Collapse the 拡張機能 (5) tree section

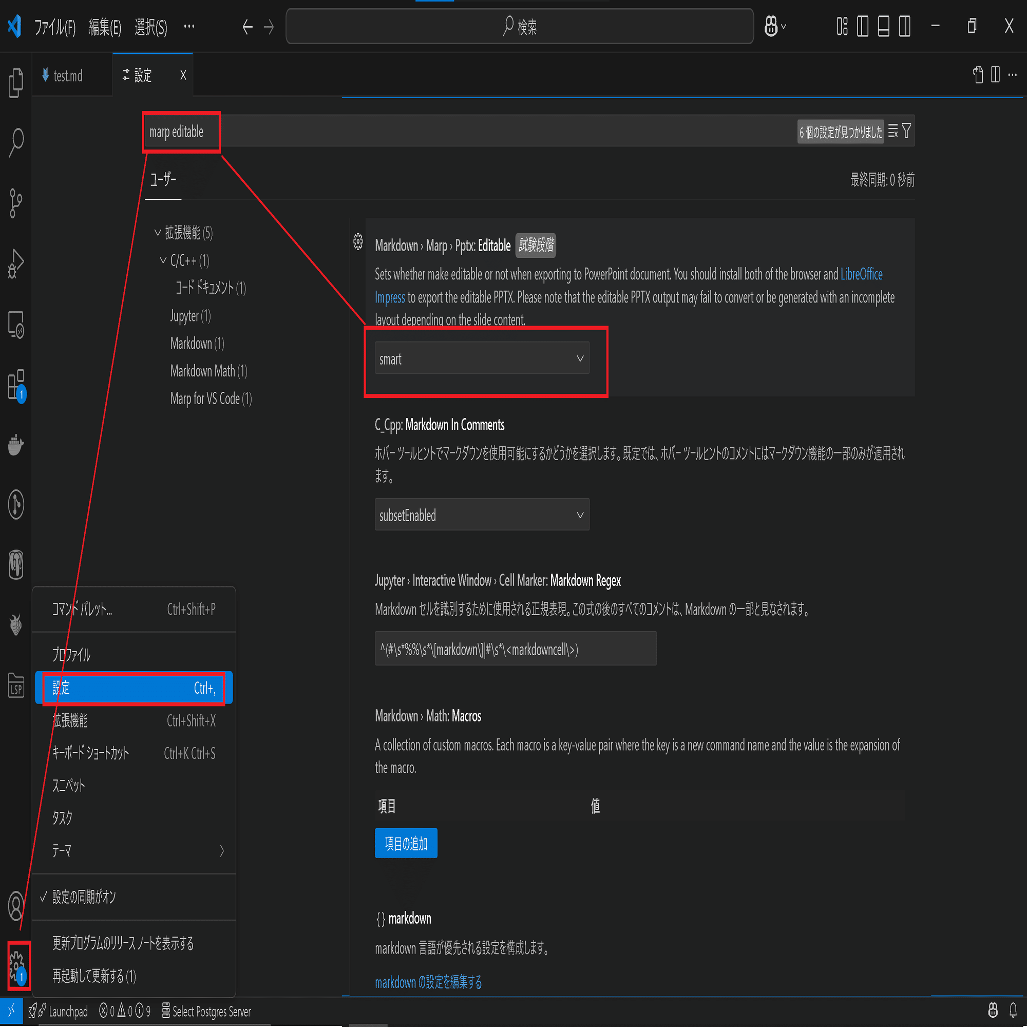pos(157,233)
